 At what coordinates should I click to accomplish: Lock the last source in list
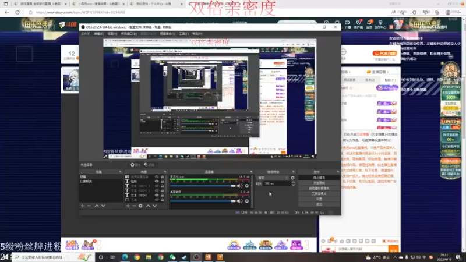[163, 200]
